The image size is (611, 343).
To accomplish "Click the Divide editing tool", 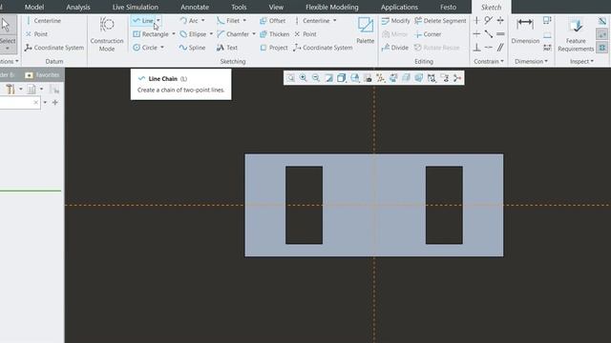I will (394, 48).
